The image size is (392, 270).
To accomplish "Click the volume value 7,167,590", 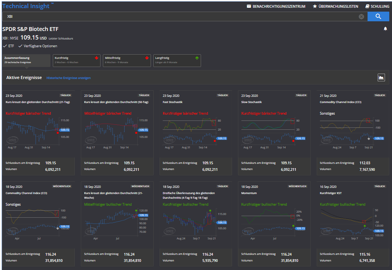I will (367, 169).
